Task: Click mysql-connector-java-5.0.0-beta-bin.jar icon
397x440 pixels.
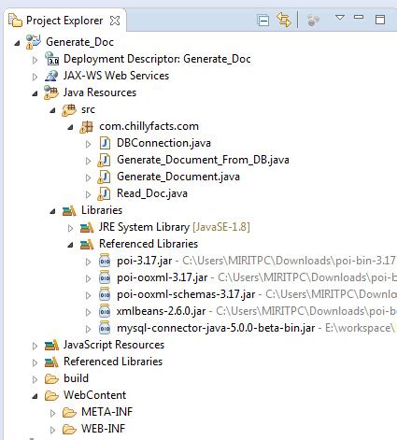Action: pyautogui.click(x=105, y=328)
